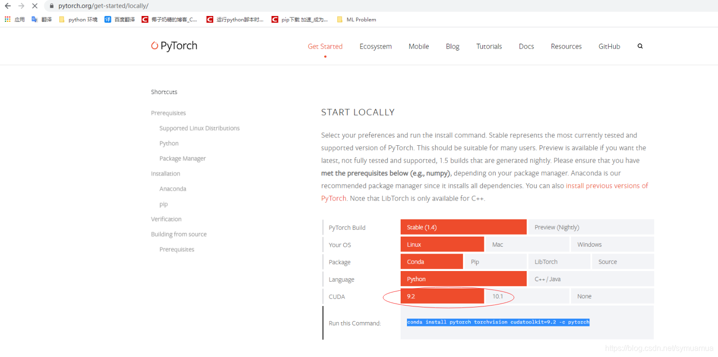Open the 百度翻译 bookmark
Screen dimensions: 718x357
click(120, 19)
